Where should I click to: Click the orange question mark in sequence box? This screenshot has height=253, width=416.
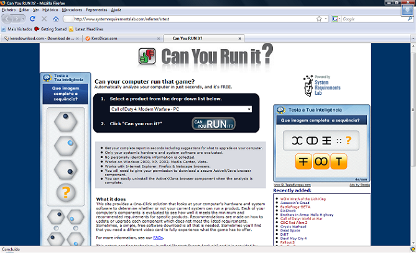348,140
